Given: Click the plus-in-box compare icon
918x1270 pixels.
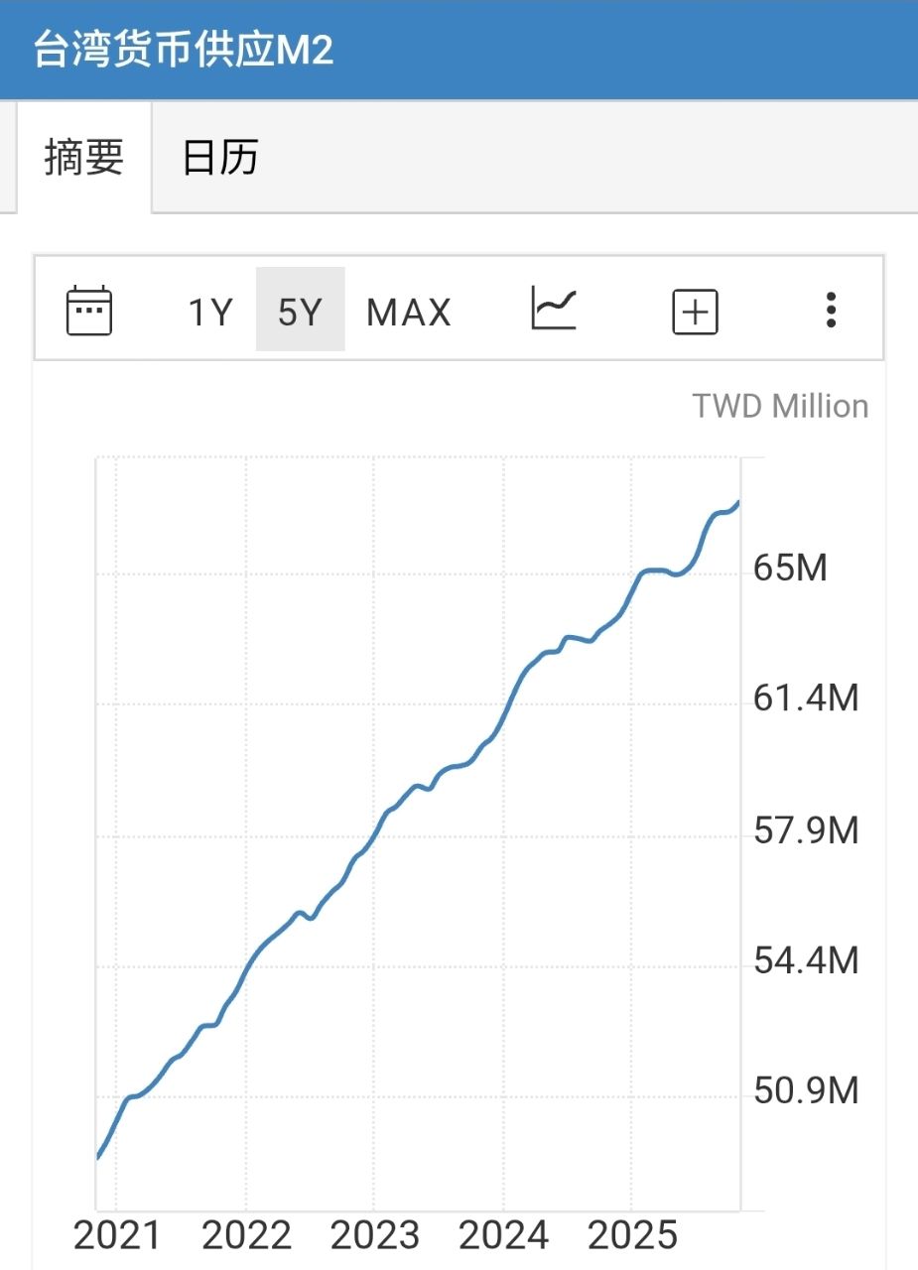Looking at the screenshot, I should 695,313.
